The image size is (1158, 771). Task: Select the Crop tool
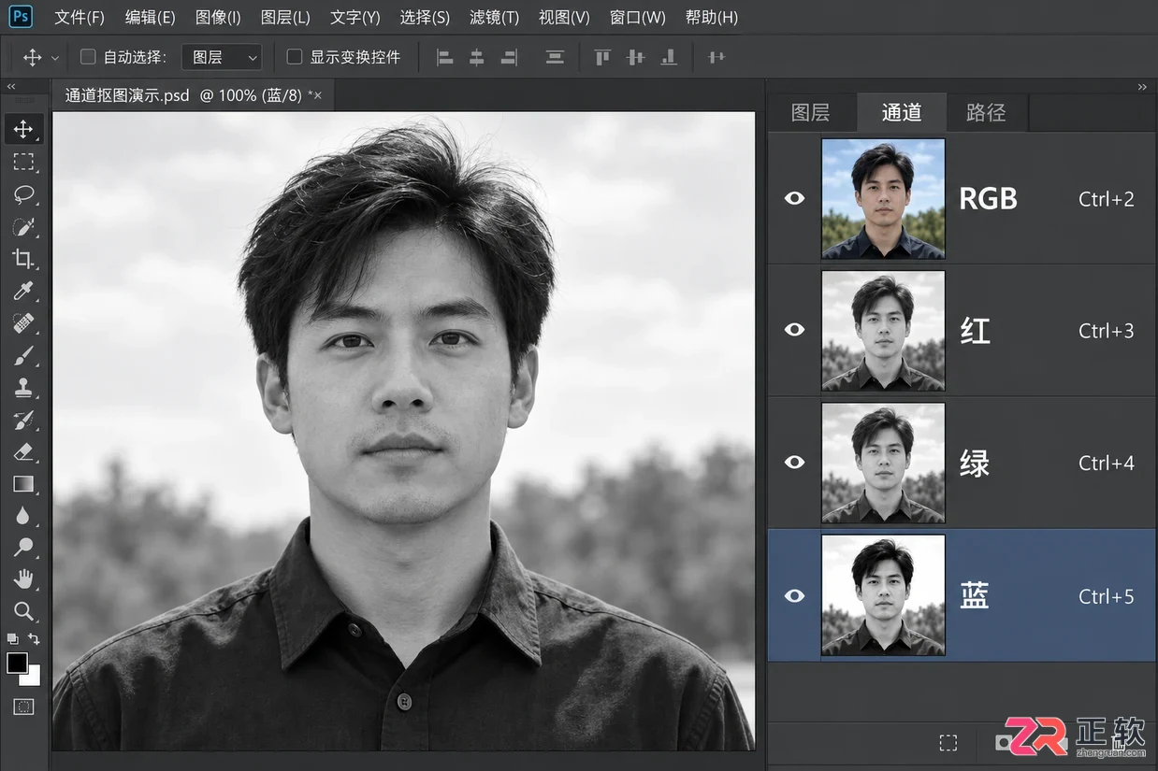click(x=24, y=259)
